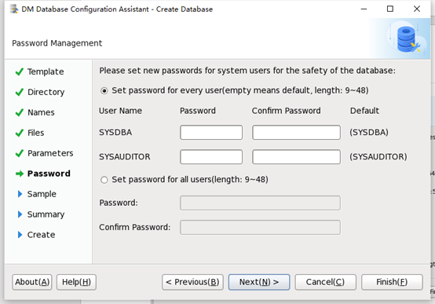Click the Finish(F) button
The height and width of the screenshot is (304, 435).
392,282
